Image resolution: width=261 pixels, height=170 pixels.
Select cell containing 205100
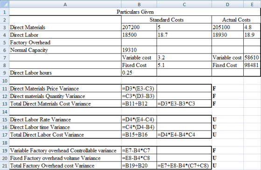[x=227, y=27]
